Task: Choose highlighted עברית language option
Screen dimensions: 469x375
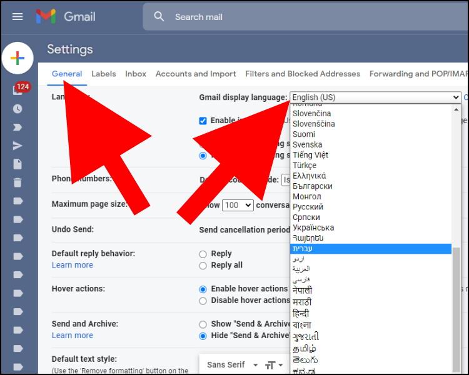Action: point(371,249)
